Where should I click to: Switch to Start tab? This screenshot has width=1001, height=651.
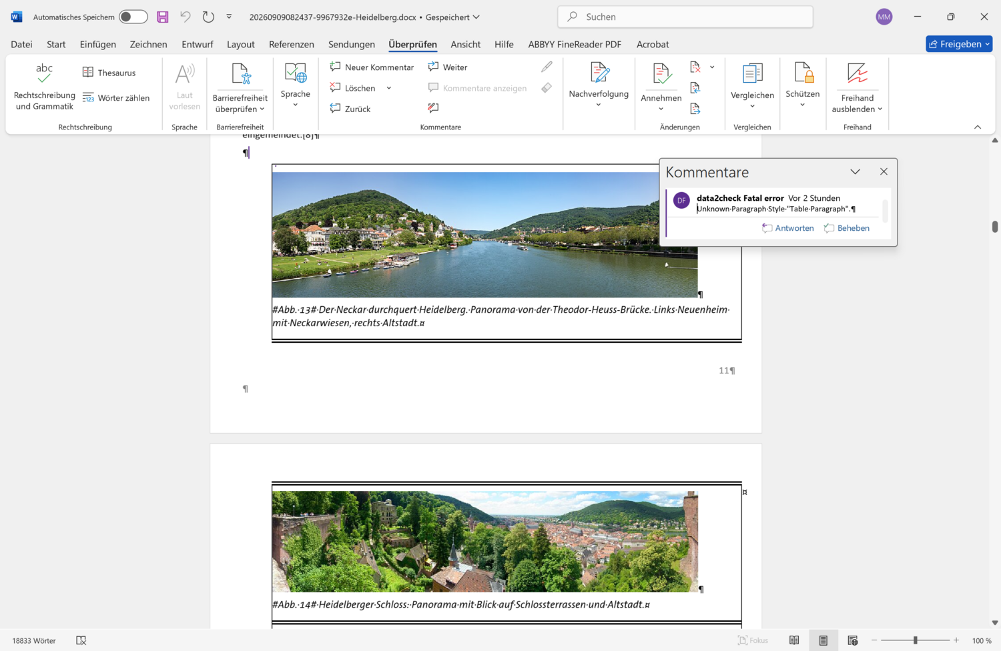click(56, 44)
